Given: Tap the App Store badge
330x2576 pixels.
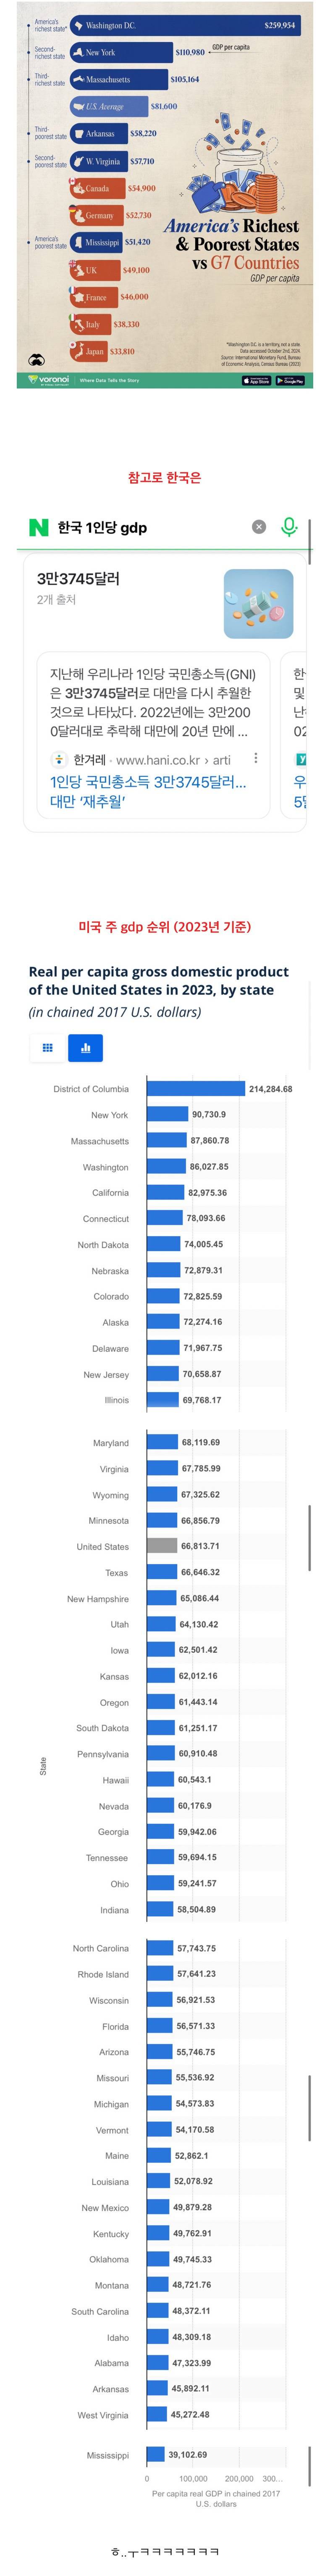Looking at the screenshot, I should [x=256, y=380].
